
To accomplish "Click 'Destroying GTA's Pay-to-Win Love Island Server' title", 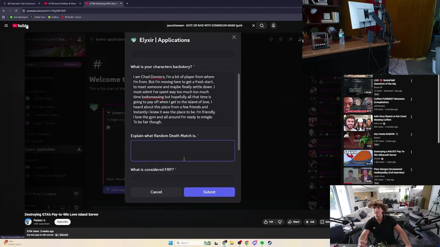I will (62, 214).
